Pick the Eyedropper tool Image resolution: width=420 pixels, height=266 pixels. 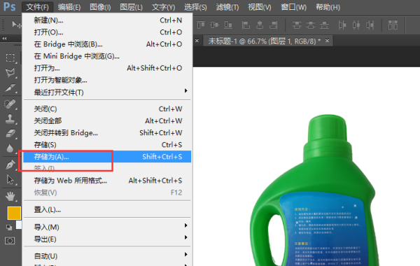tap(10, 88)
